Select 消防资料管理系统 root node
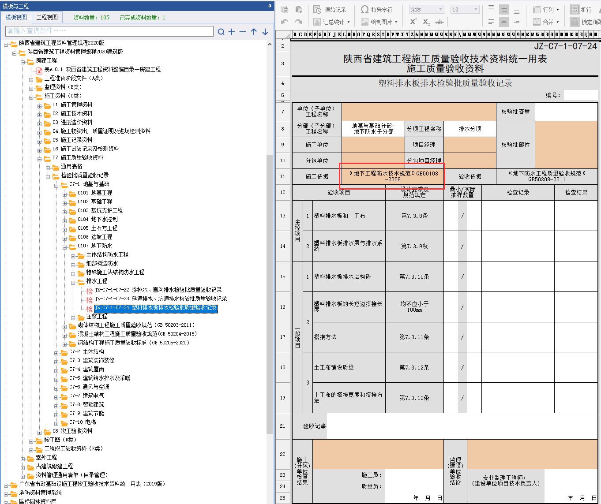 coord(40,493)
